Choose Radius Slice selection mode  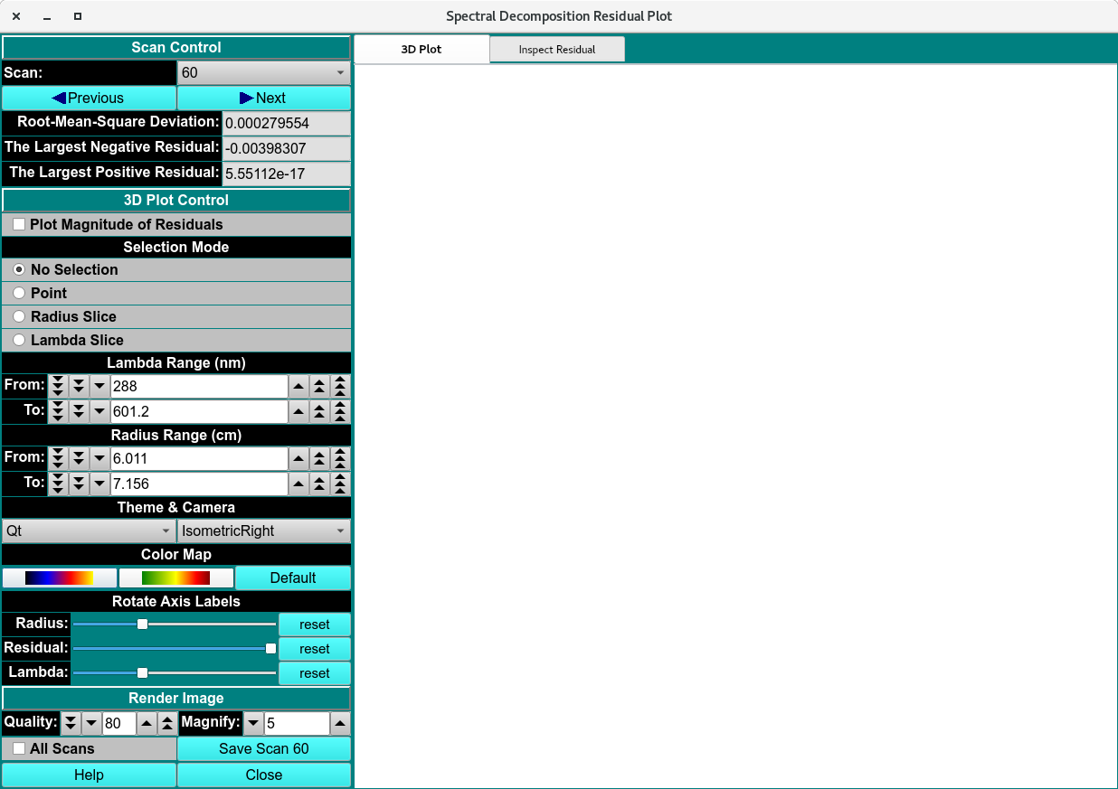19,316
